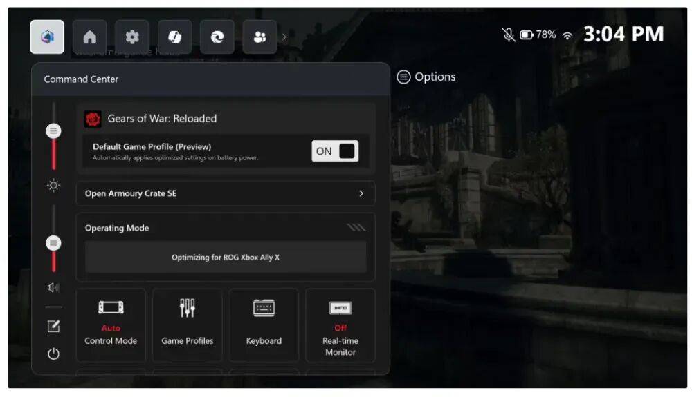Turn off Default Game Profile switch
The height and width of the screenshot is (397, 692).
pos(335,151)
